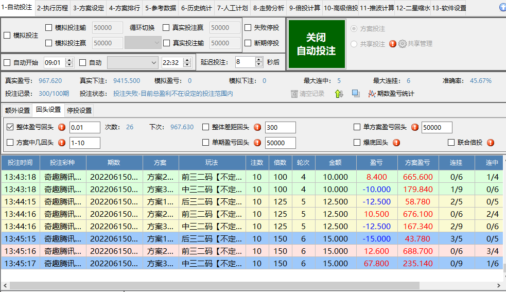The image size is (506, 292).
Task: Select row 13:44:15 with -12.500 loss
Action: (x=252, y=202)
